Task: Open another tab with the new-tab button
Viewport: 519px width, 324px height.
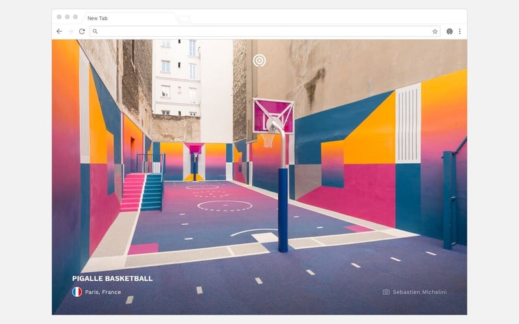Action: (184, 19)
